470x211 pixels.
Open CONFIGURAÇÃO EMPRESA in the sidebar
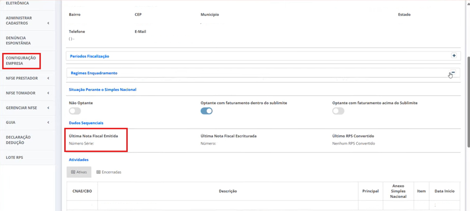pyautogui.click(x=21, y=61)
